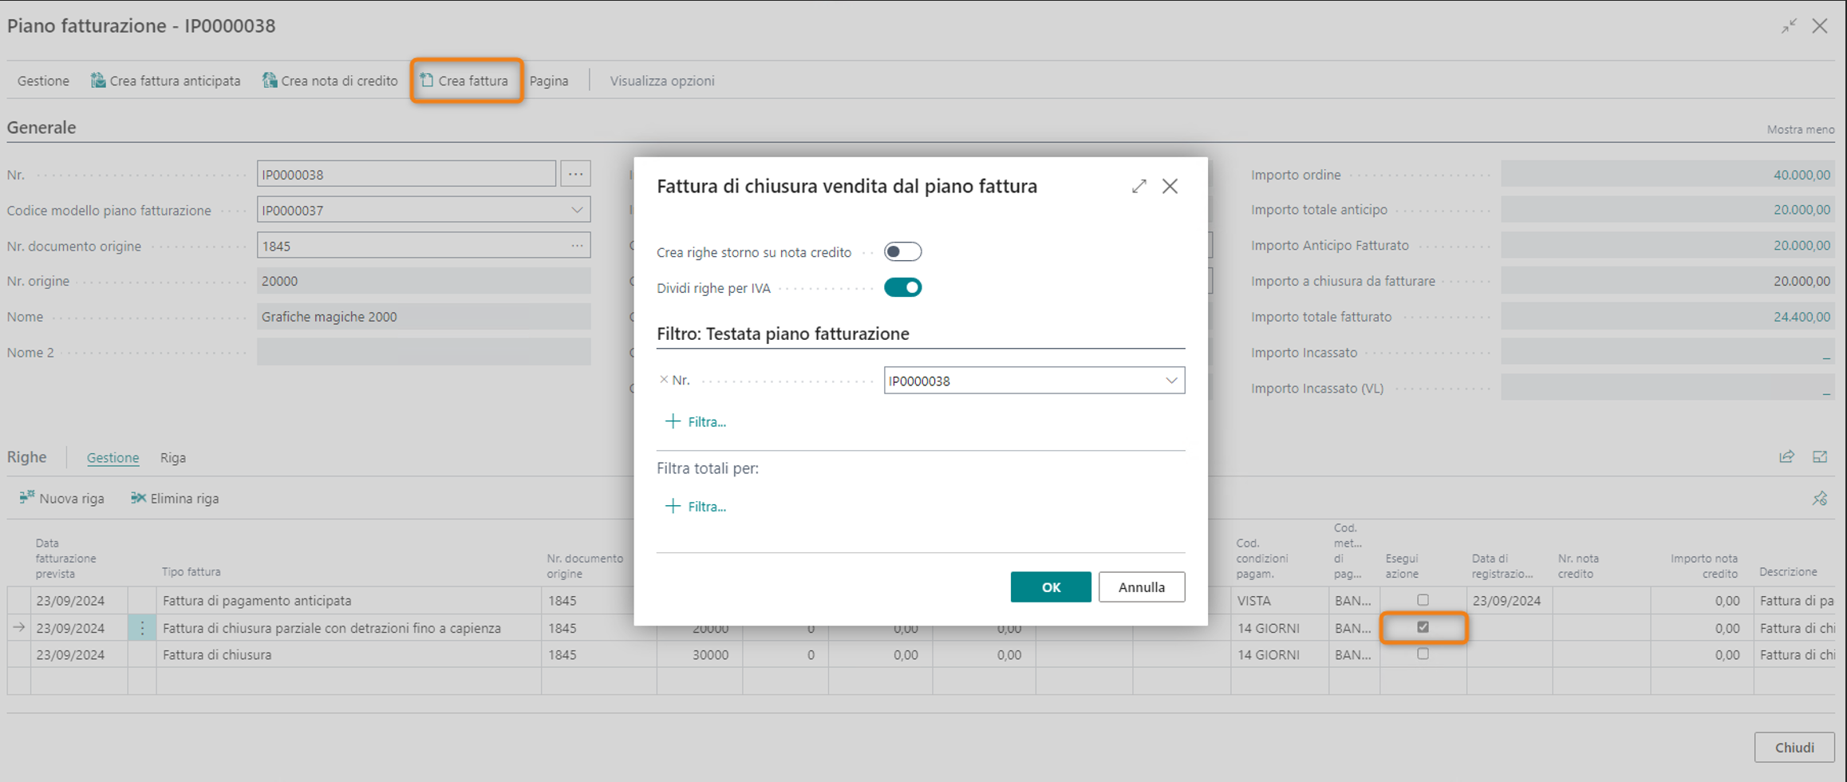
Task: Click 'Fattura di chiusura parziale con detrazioni' cell
Action: coord(349,628)
